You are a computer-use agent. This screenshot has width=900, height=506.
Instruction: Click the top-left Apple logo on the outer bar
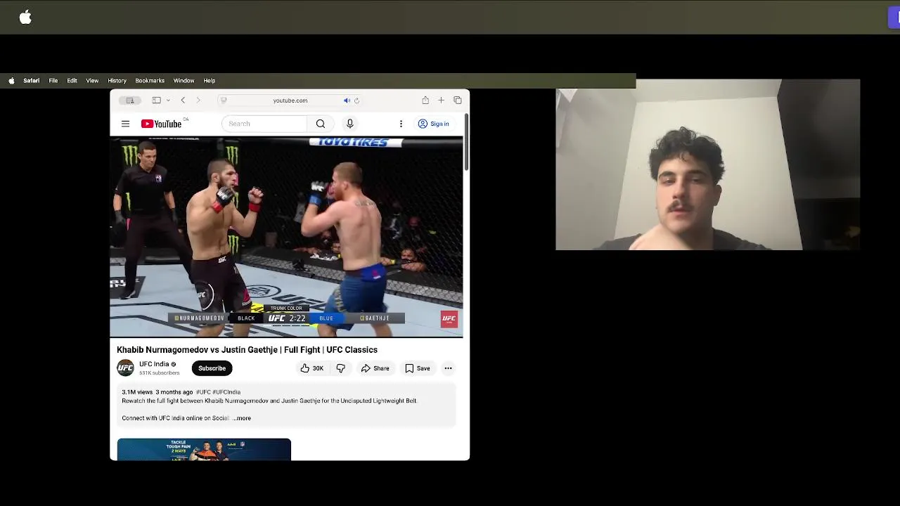coord(25,18)
